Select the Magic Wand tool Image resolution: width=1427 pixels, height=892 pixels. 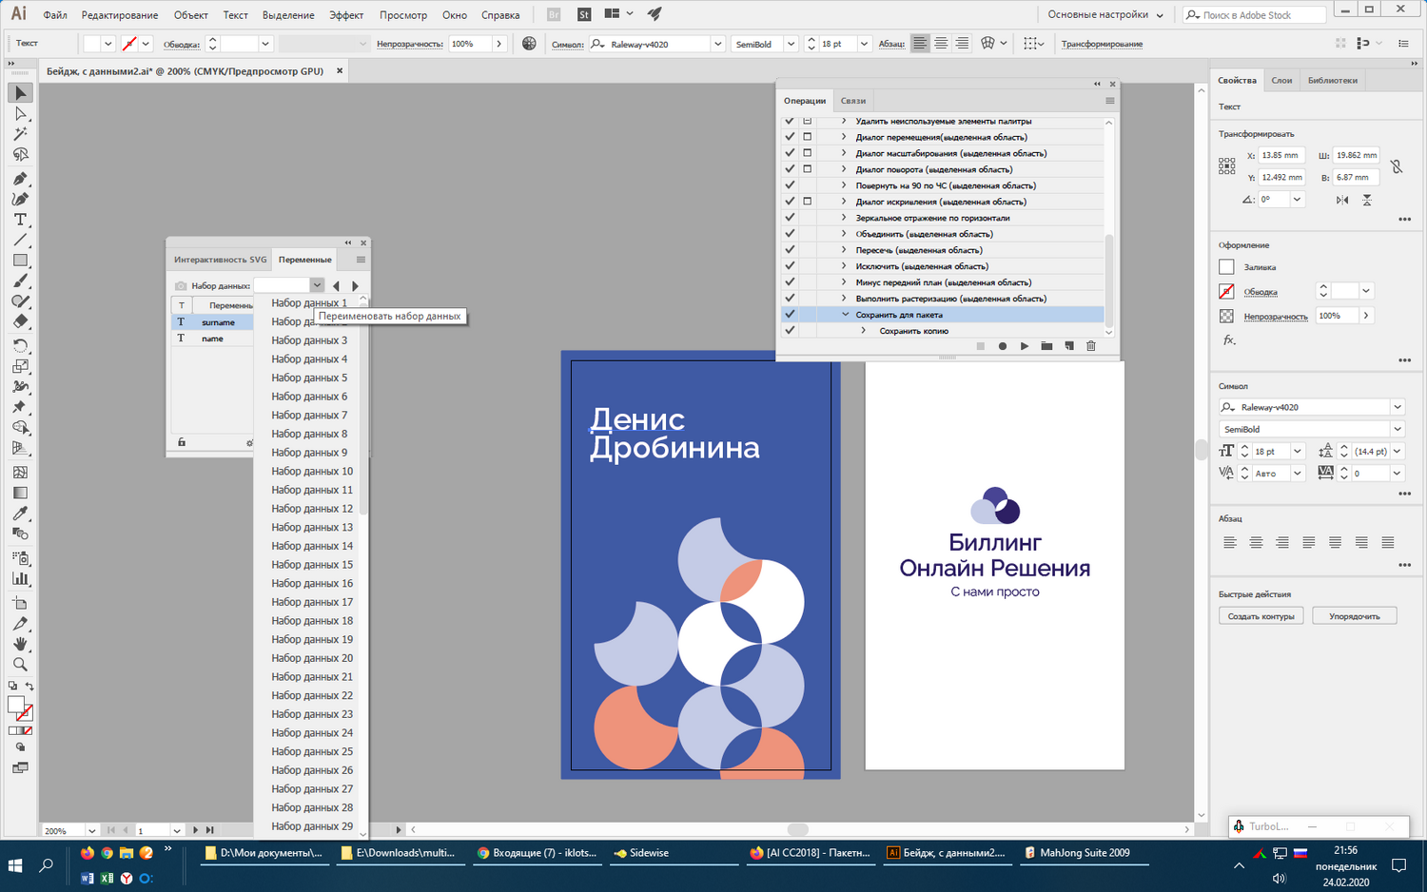(x=20, y=134)
